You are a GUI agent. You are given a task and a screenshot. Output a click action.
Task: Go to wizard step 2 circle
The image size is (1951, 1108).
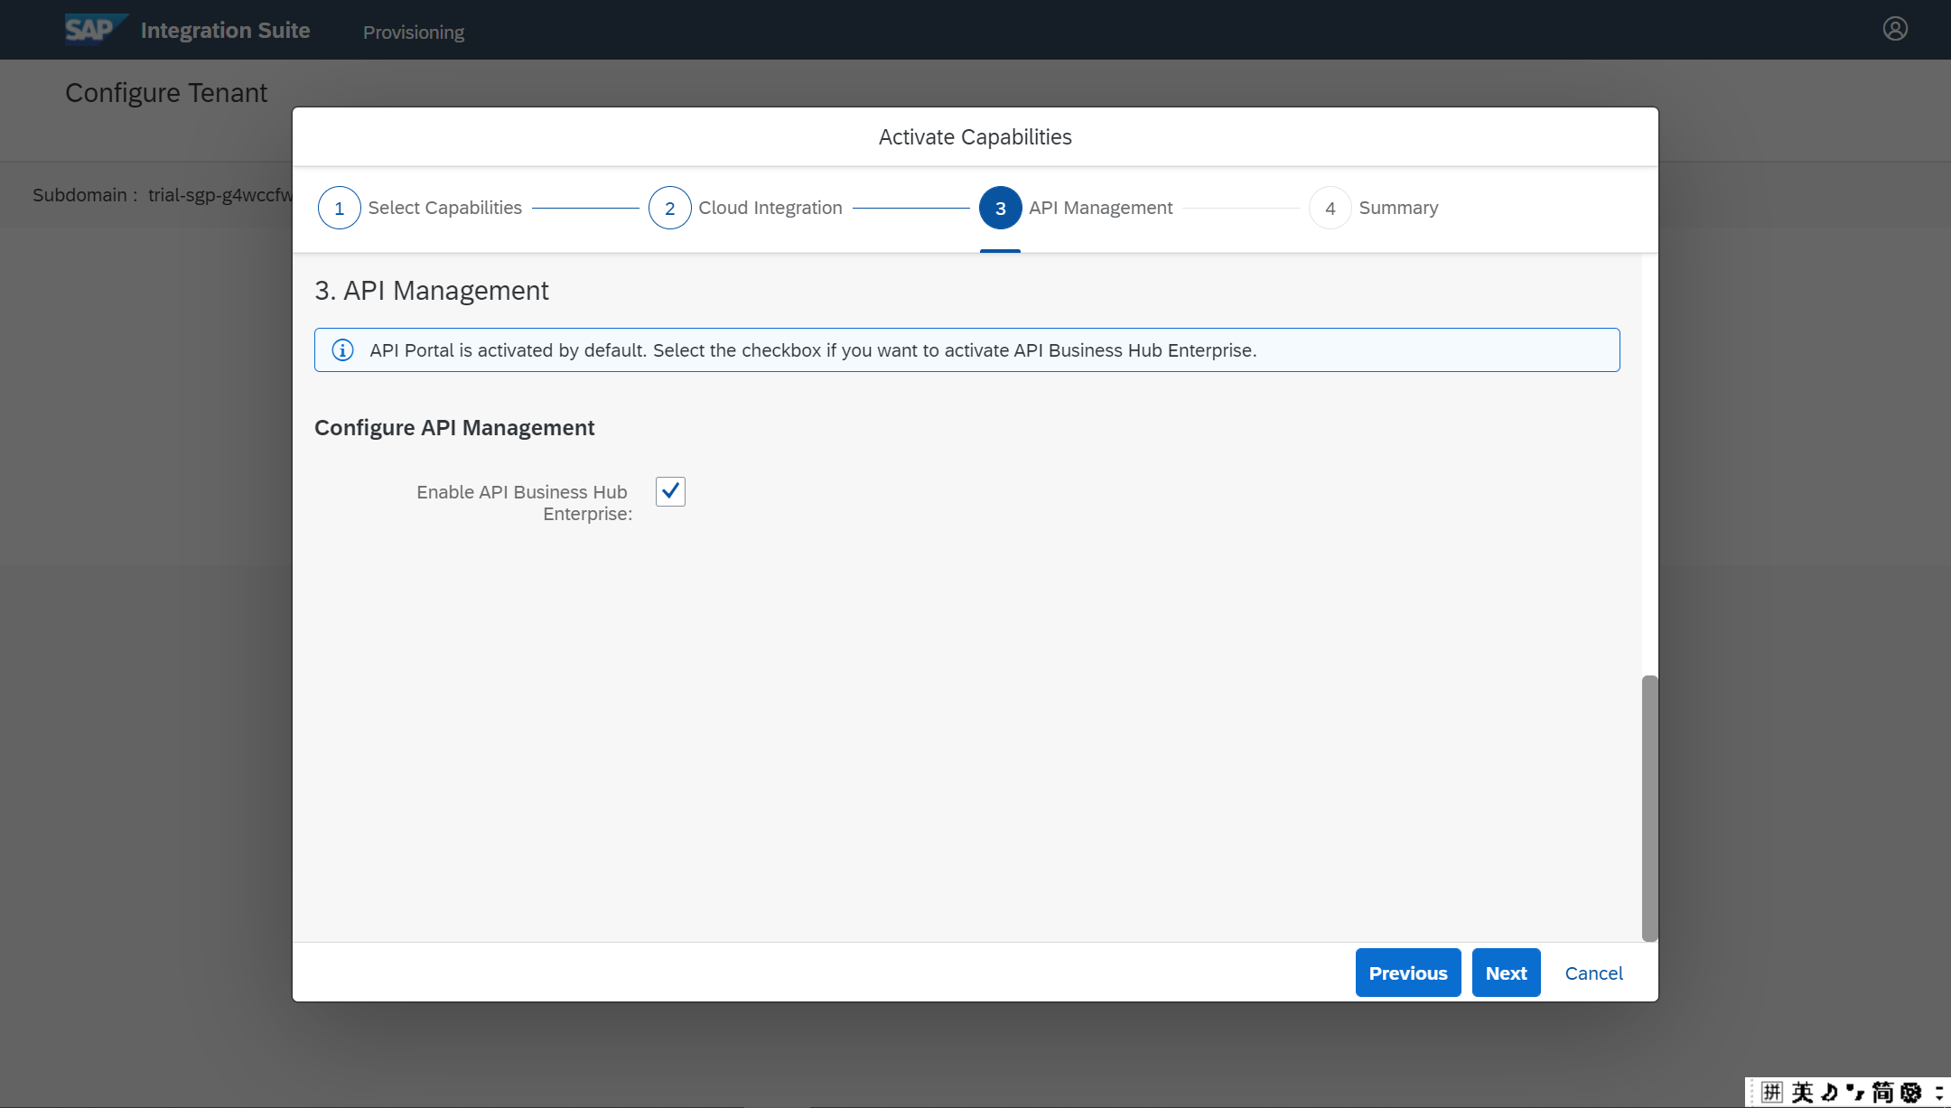pyautogui.click(x=670, y=208)
